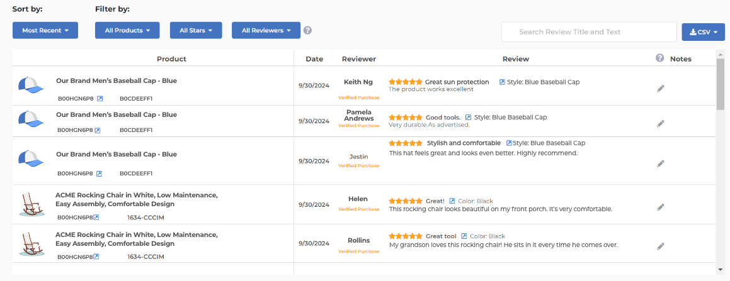This screenshot has width=730, height=281.
Task: Click the Search Review Title and Text field
Action: tap(588, 32)
